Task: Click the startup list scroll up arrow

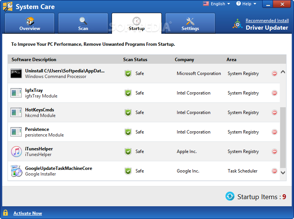Action: [283, 72]
